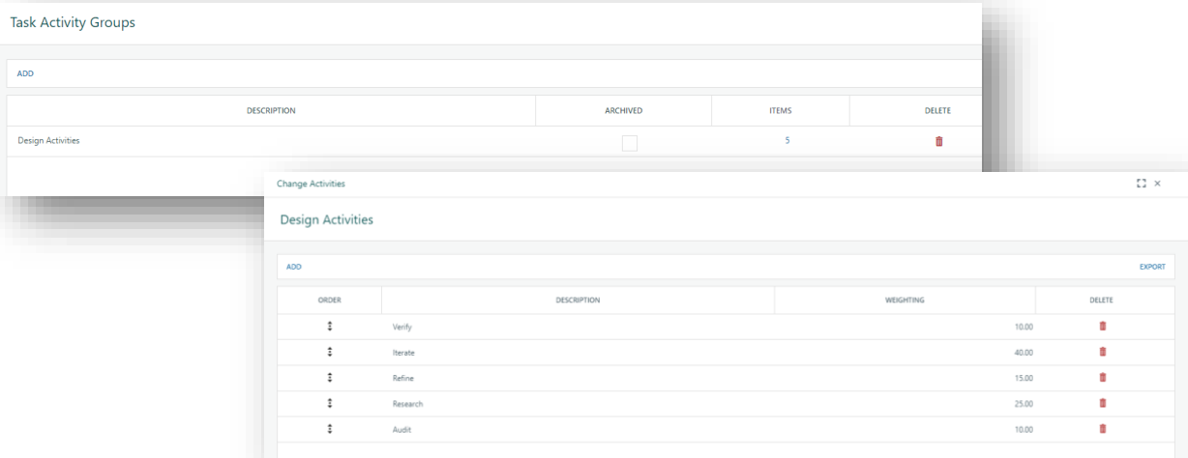Screen dimensions: 1188x458
Task: Delete the Design Activities group with trash icon
Action: tap(938, 141)
